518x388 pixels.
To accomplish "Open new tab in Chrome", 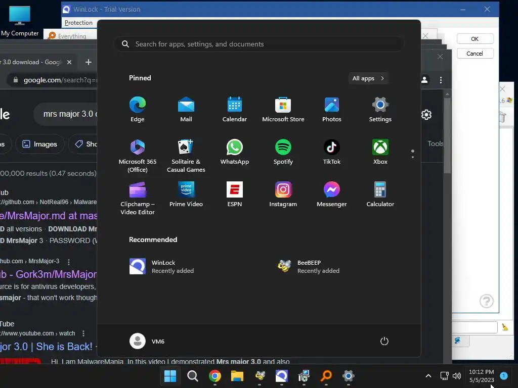I will [88, 62].
